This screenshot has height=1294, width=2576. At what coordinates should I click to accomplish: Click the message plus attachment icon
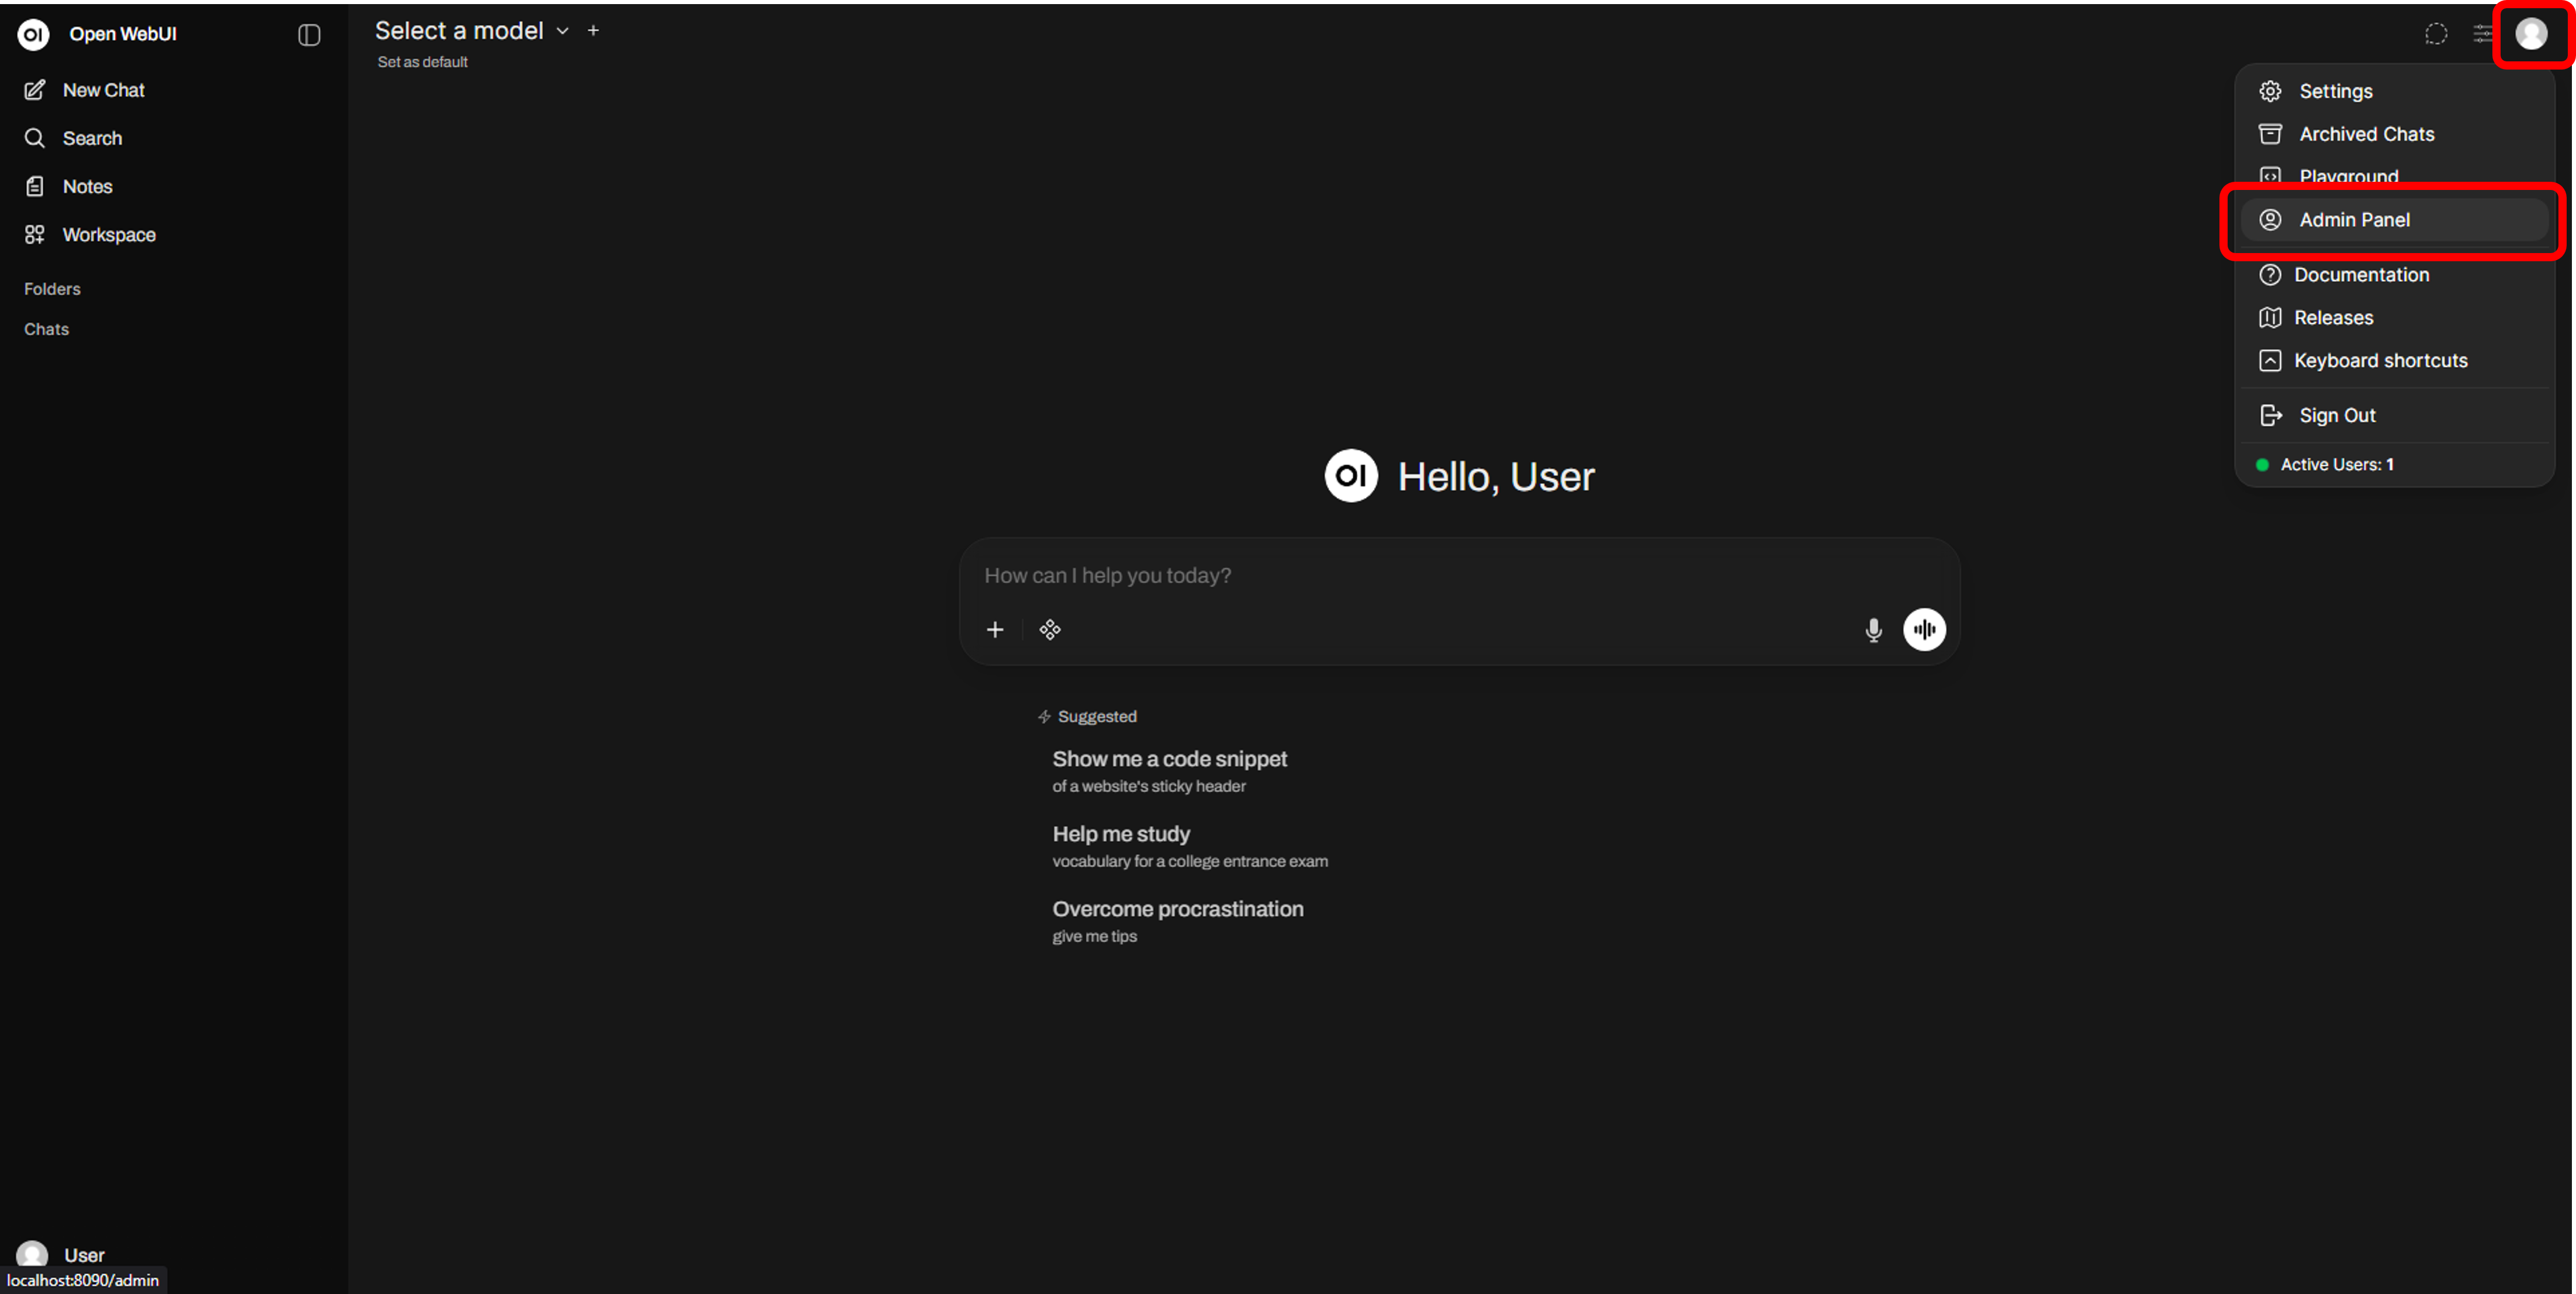pos(994,630)
